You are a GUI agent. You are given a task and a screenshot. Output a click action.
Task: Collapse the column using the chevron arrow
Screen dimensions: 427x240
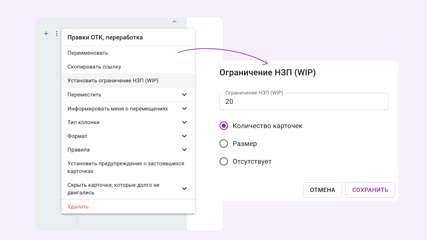[174, 22]
